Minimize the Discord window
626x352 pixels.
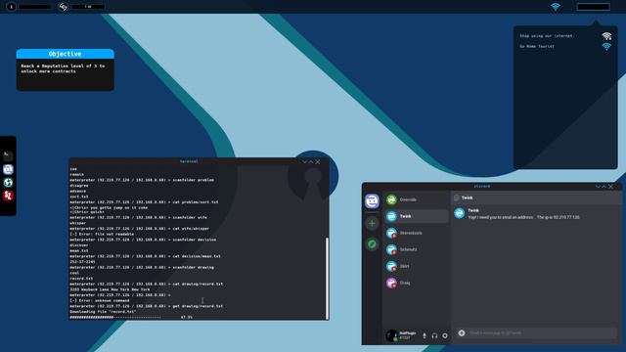598,187
